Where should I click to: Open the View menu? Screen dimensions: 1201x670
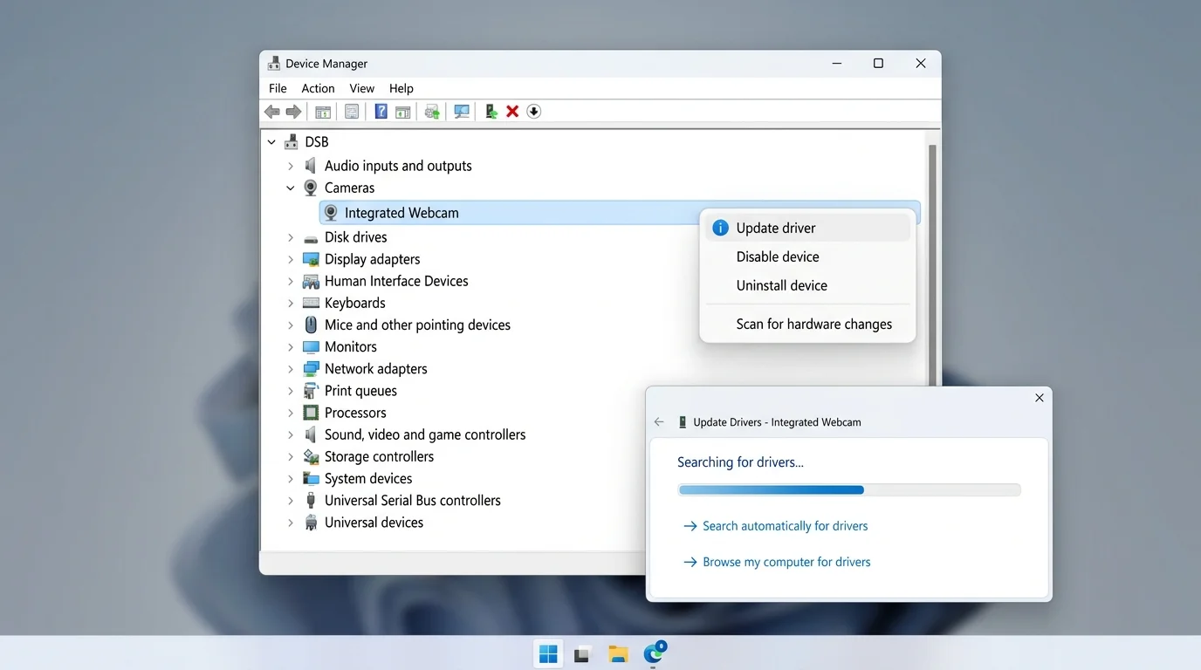361,88
